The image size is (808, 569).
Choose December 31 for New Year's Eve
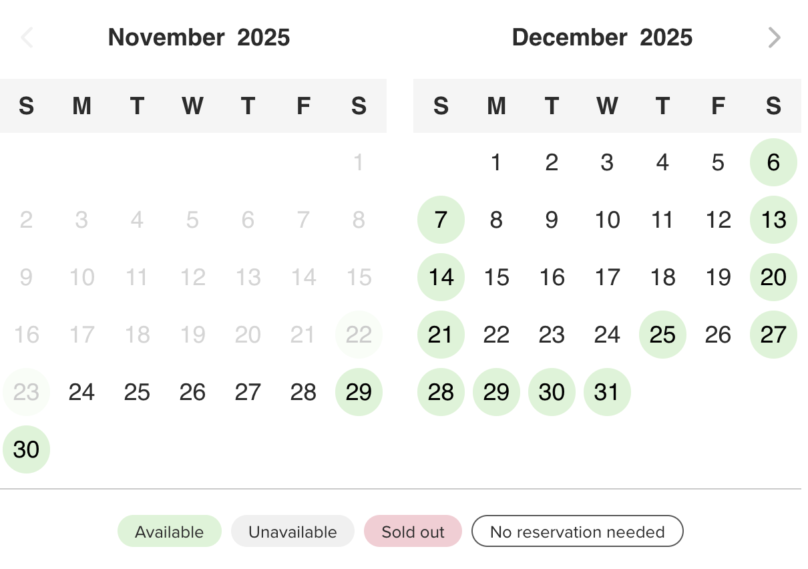[x=607, y=392]
